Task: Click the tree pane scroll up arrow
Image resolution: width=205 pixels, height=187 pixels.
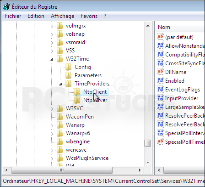Action: click(148, 26)
